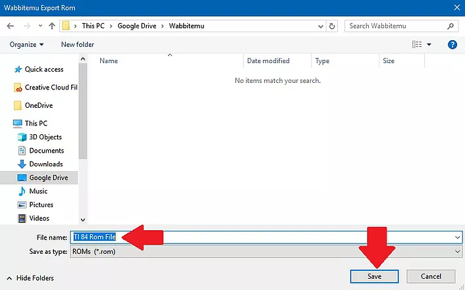This screenshot has height=290, width=465.
Task: Expand the Save as type dropdown
Action: point(457,251)
